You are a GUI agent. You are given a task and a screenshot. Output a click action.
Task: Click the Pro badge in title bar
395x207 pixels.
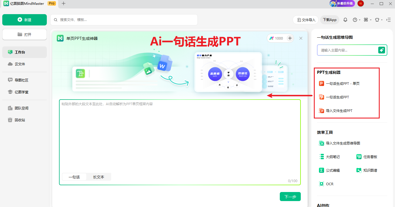[x=51, y=3]
